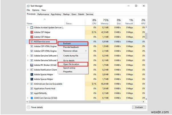Click the horizontal scrollbar right arrow
The width and height of the screenshot is (172, 115).
[x=143, y=102]
